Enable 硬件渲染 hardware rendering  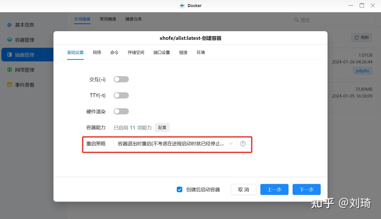point(121,111)
